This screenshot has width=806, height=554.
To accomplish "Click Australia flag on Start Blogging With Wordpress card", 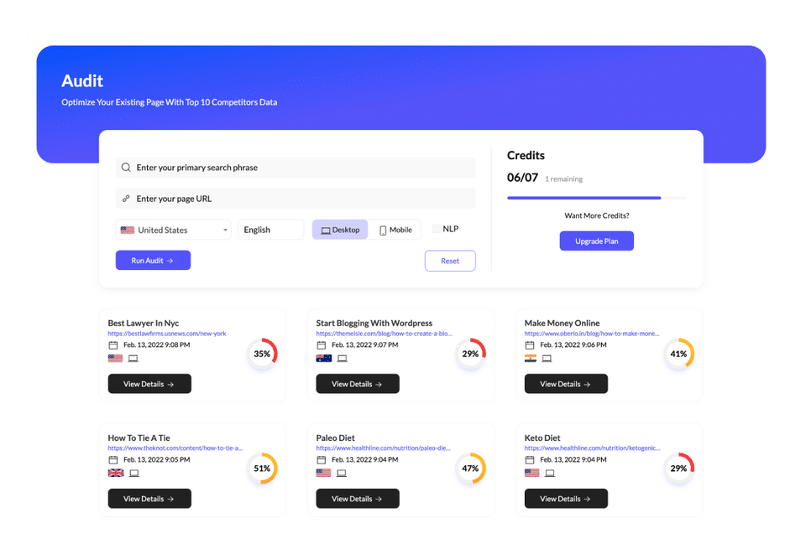I will click(324, 358).
